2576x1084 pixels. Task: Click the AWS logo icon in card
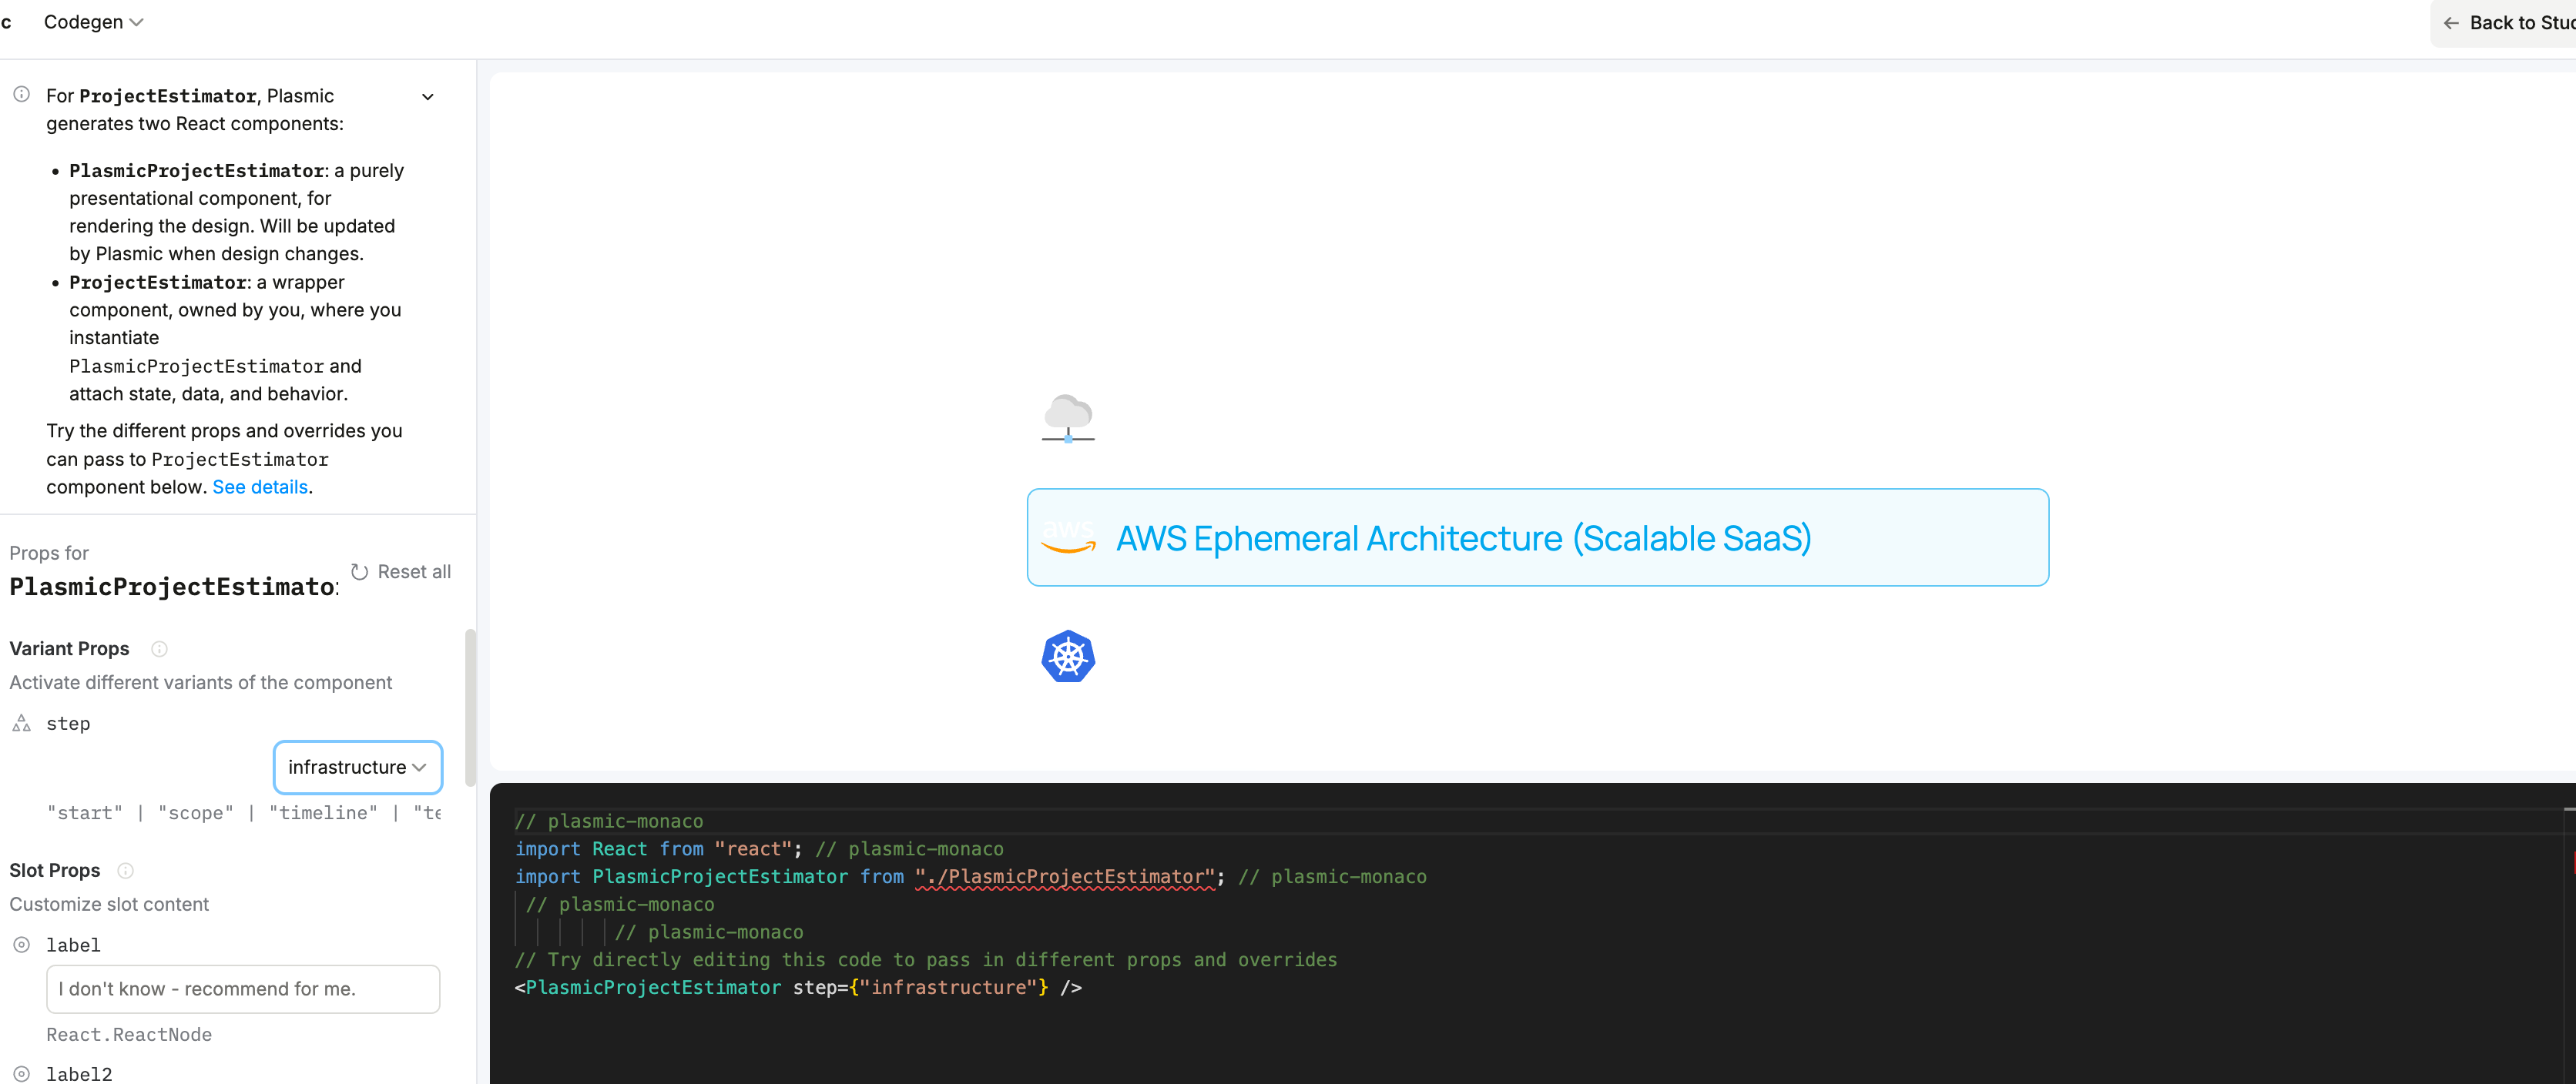point(1067,537)
